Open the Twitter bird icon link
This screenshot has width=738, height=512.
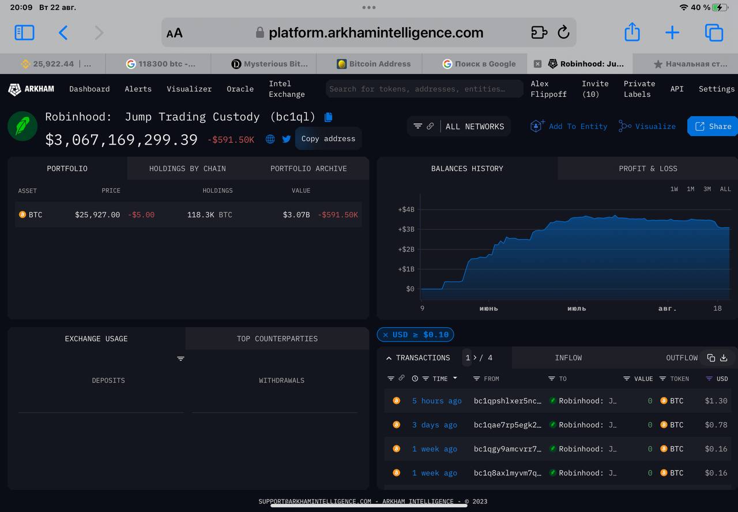click(287, 139)
